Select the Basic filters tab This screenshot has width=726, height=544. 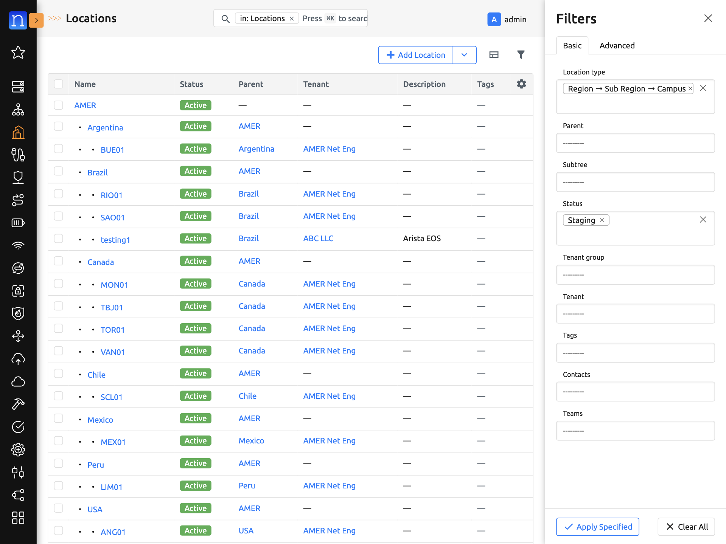coord(572,45)
